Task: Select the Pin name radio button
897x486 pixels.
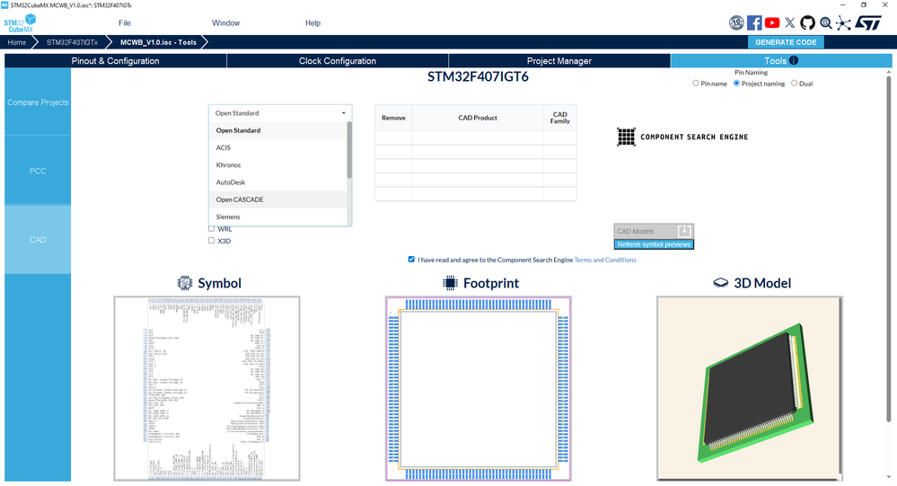Action: [x=696, y=83]
